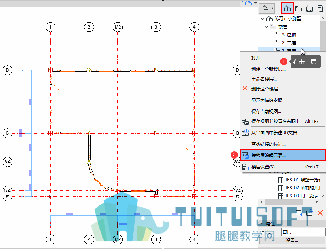Viewport: 326px width, 249px height.
Task: Open the Project Chooser button
Action: [x=267, y=8]
